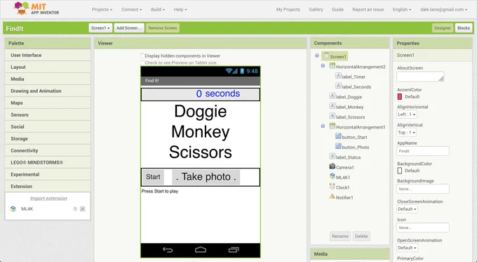Click the label_Timer label icon
This screenshot has height=262, width=477.
pos(338,76)
